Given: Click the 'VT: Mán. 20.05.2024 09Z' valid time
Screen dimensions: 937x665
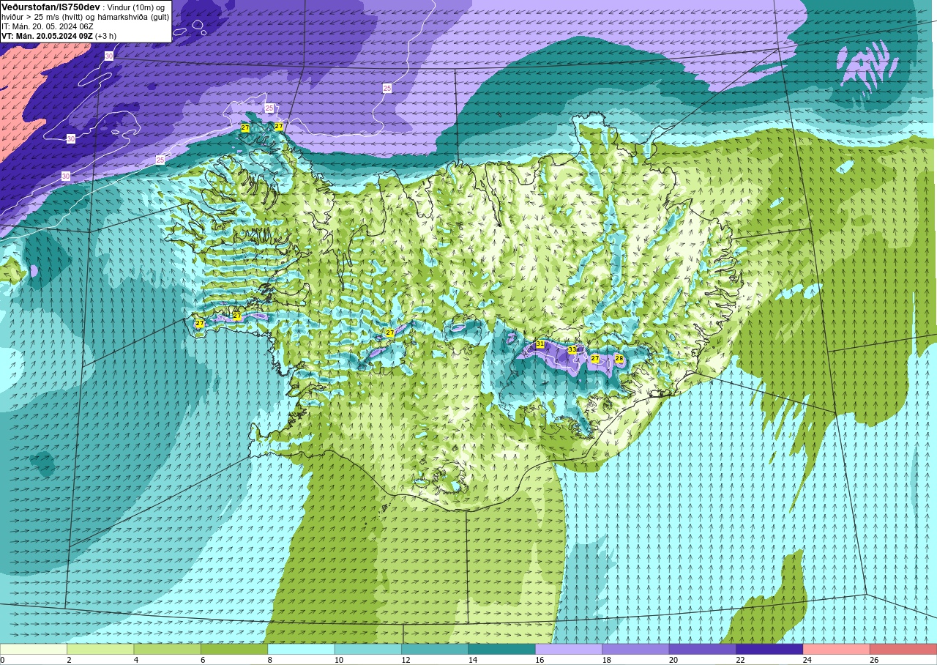Looking at the screenshot, I should tap(47, 35).
